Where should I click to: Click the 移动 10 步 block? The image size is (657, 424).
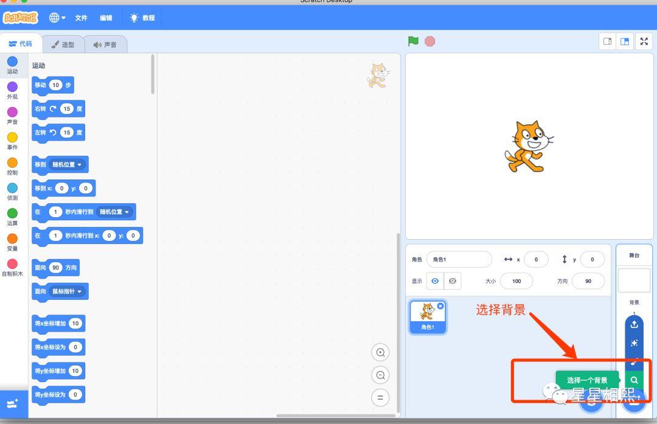point(53,85)
